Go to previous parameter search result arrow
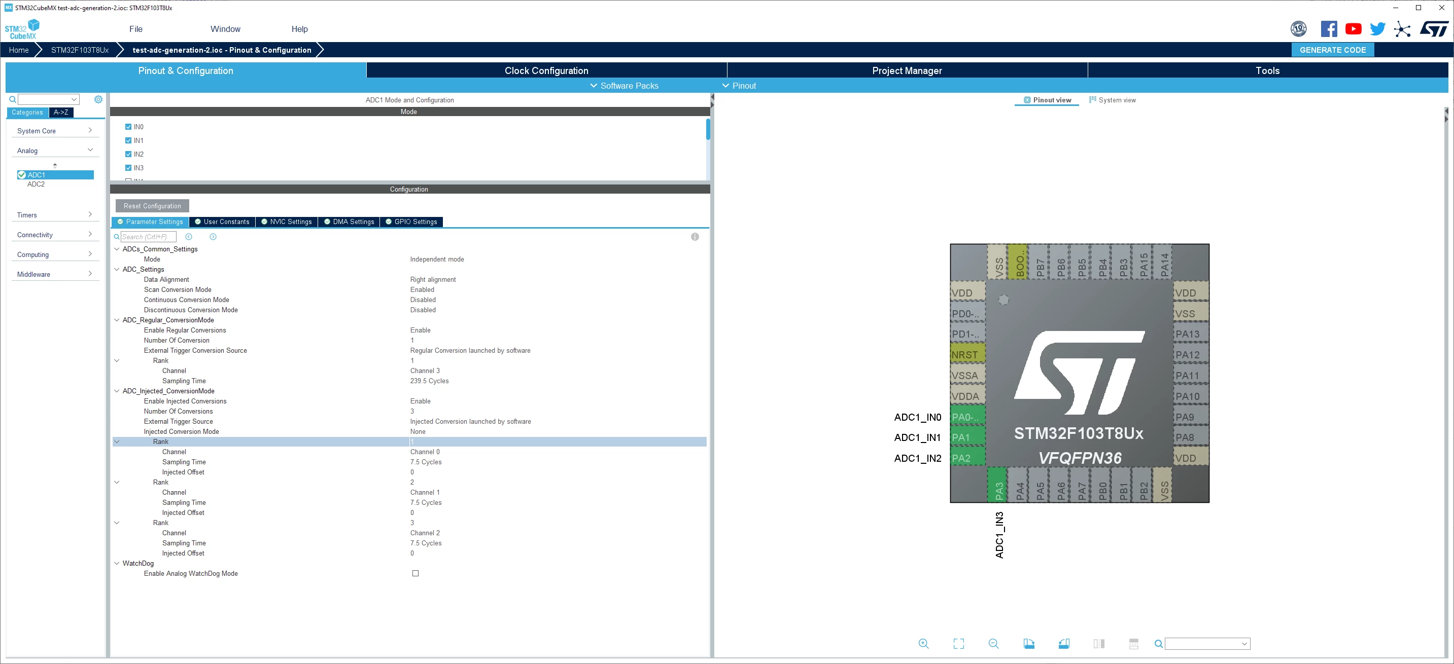Viewport: 1454px width, 664px height. (189, 237)
